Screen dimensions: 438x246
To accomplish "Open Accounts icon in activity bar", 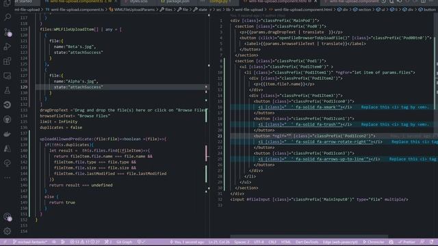I will pyautogui.click(x=8, y=217).
